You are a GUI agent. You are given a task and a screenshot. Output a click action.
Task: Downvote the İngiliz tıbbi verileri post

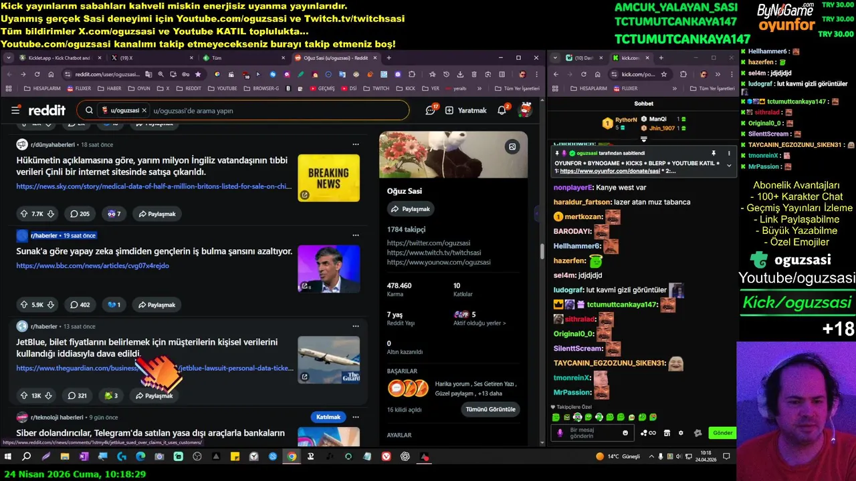(x=50, y=214)
